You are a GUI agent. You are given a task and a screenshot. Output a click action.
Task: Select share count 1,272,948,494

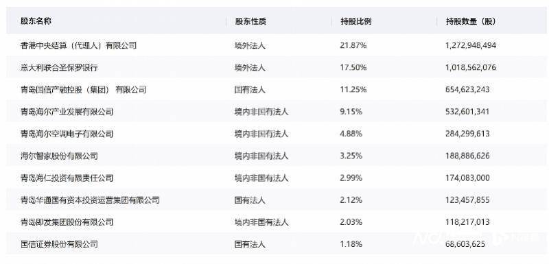point(471,45)
